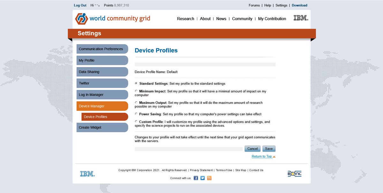Open the Settings link at the top

pyautogui.click(x=282, y=5)
